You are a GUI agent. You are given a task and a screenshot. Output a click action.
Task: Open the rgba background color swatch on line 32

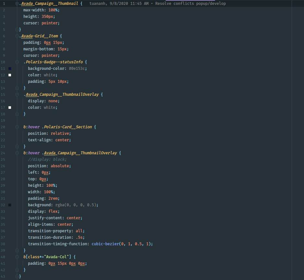click(x=10, y=205)
